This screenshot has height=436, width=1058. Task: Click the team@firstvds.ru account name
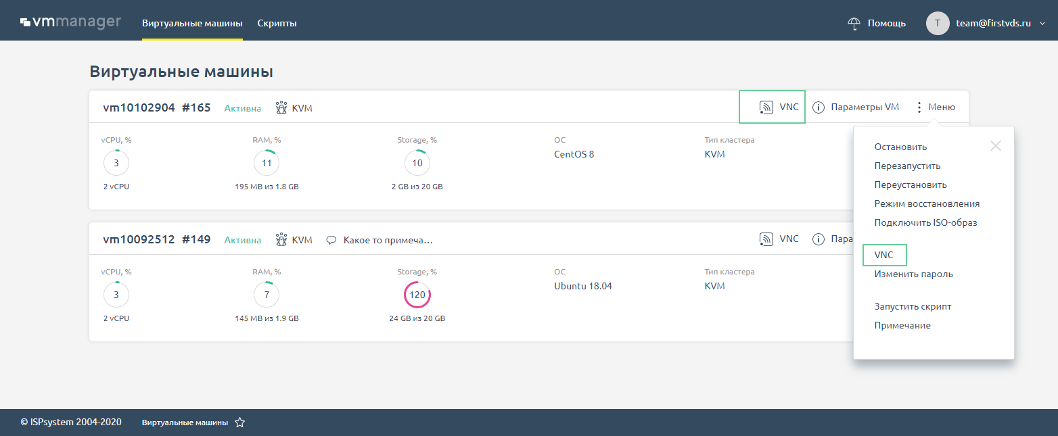tap(992, 23)
